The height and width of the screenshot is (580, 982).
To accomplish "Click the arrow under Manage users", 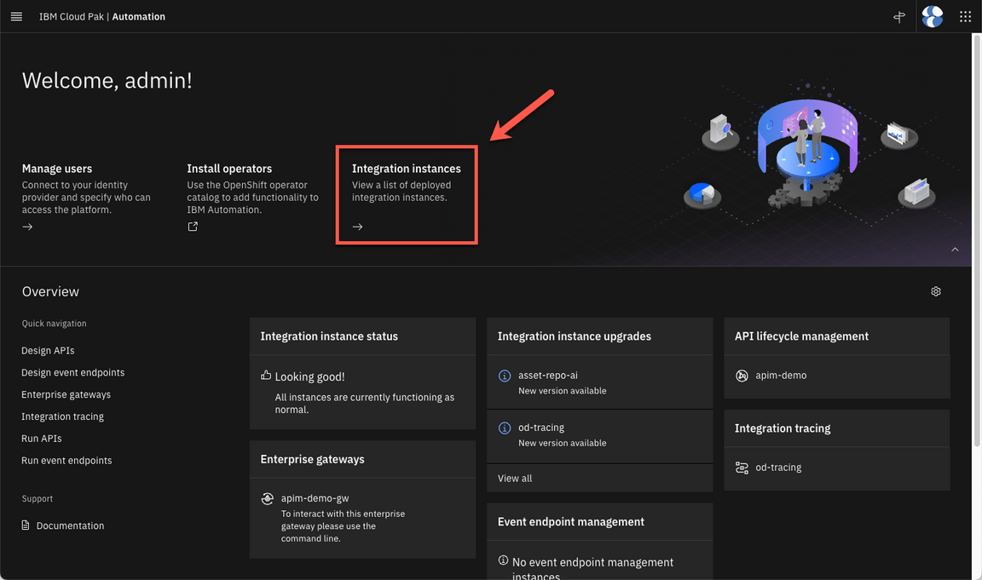I will [x=27, y=227].
